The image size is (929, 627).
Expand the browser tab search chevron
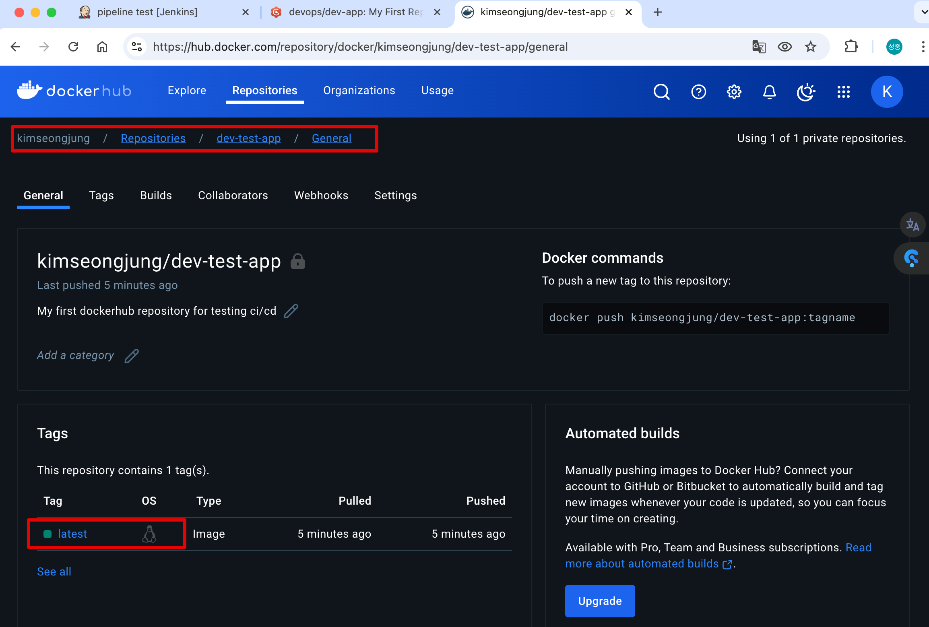coord(924,12)
